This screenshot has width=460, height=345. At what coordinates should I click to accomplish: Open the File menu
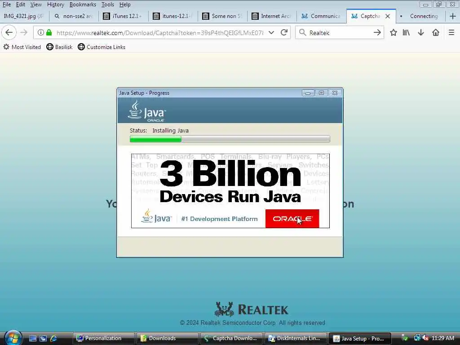[x=6, y=4]
